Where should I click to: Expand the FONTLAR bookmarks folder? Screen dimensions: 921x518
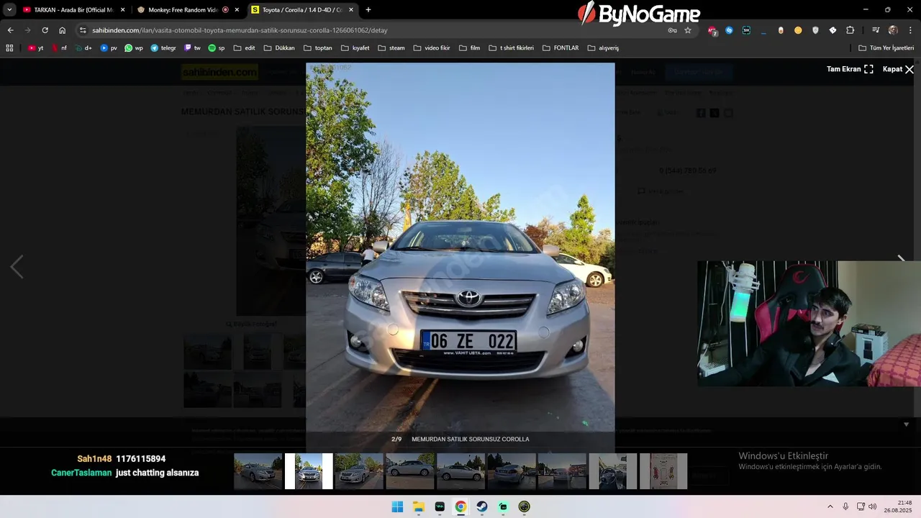coord(561,47)
